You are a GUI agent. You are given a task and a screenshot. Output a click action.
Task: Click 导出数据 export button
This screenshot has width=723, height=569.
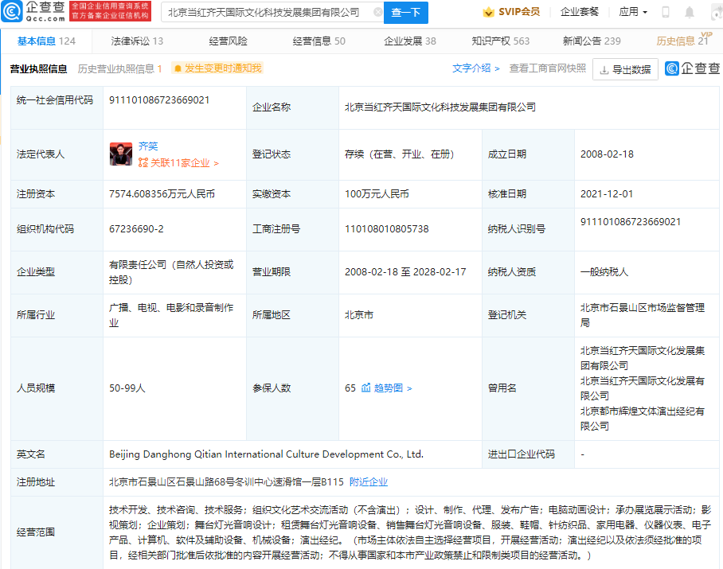(625, 70)
